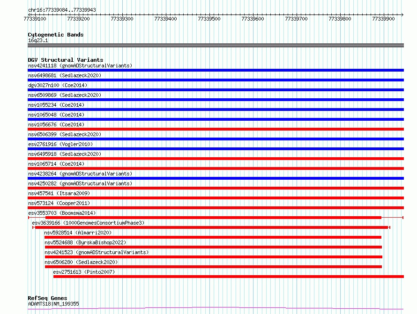Select the blue bar under nsv4238264
Image resolution: width=417 pixels, height=314 pixels.
pos(216,178)
